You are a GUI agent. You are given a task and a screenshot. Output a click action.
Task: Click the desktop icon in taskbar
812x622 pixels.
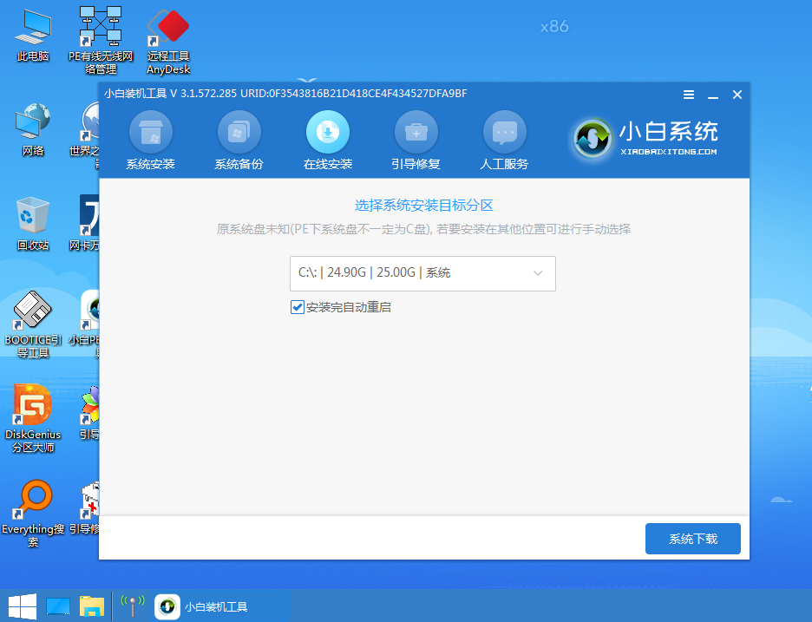coord(58,606)
